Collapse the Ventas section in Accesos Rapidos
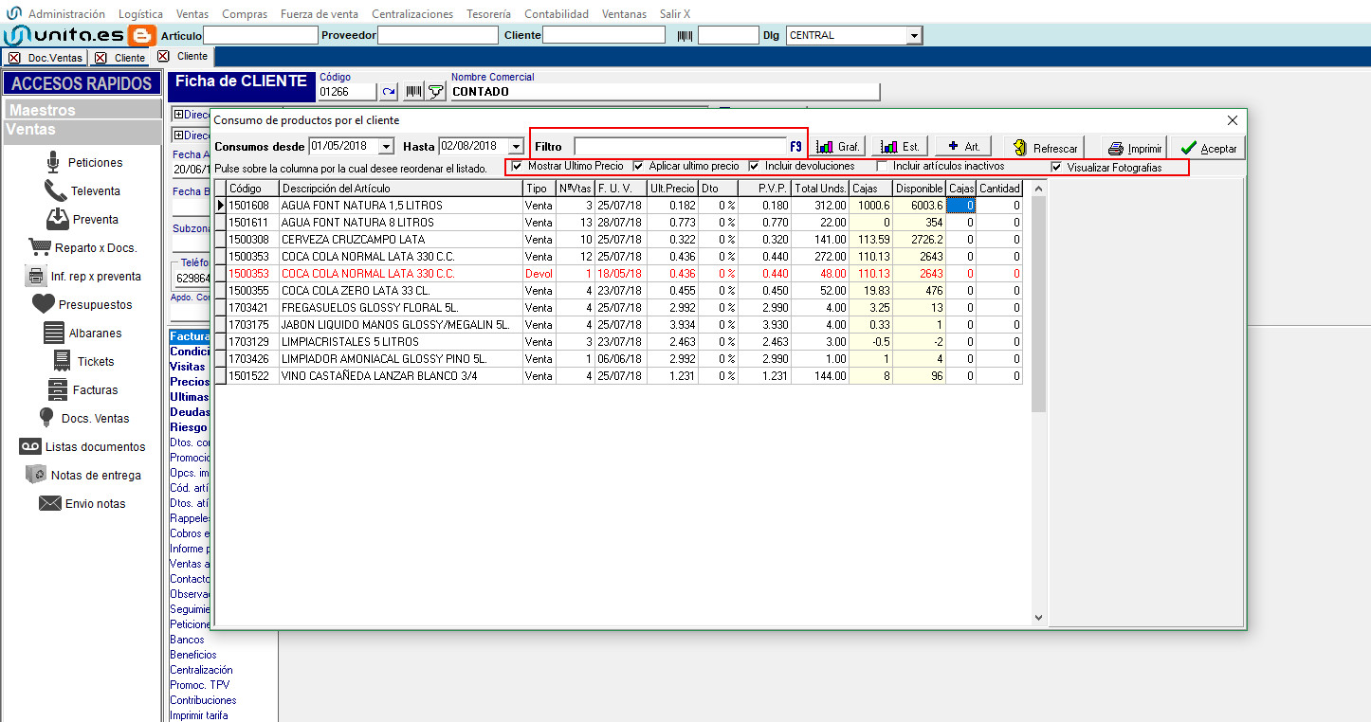The image size is (1371, 722). (x=83, y=130)
